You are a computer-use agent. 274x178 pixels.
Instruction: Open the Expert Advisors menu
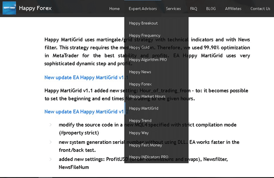(143, 9)
